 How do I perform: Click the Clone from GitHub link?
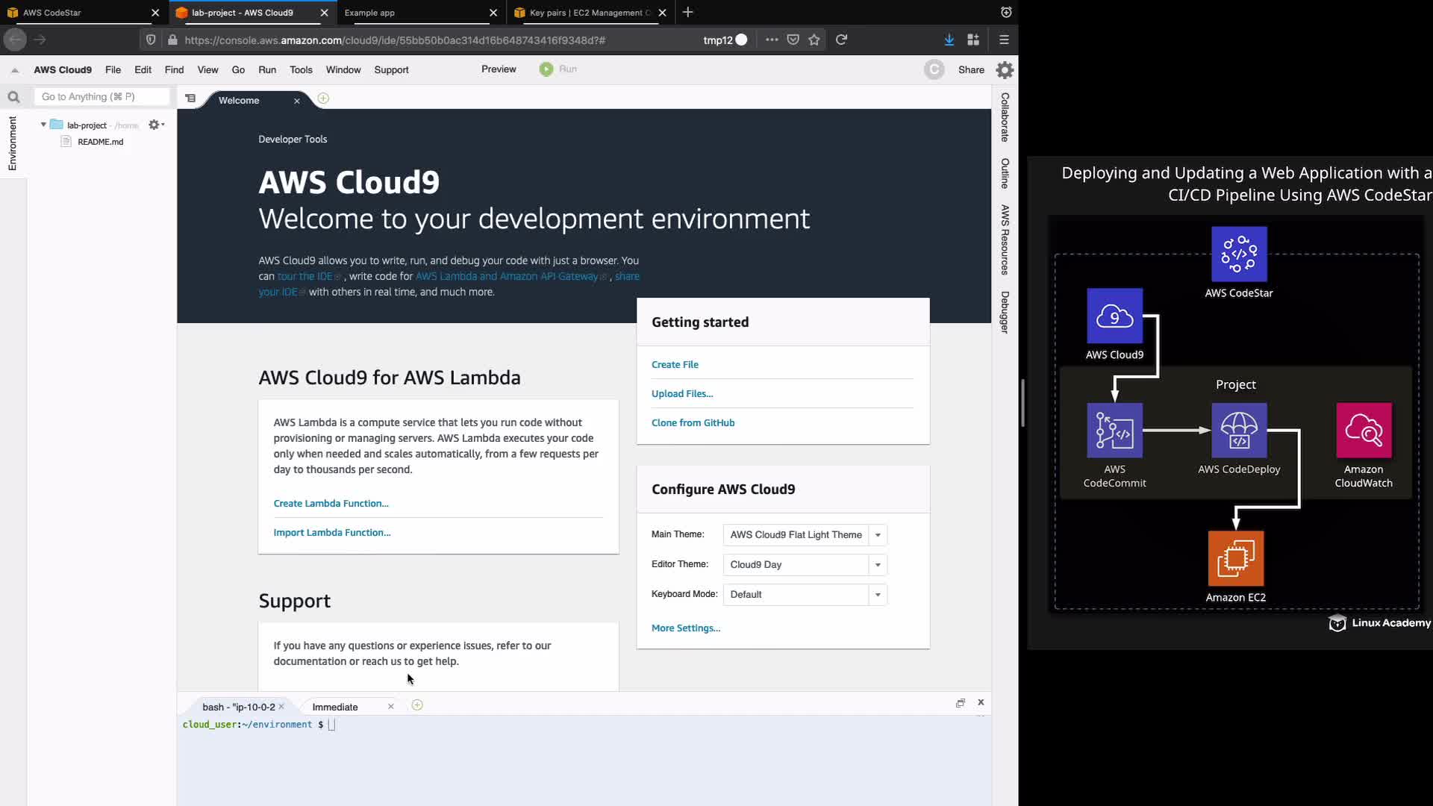pyautogui.click(x=693, y=422)
